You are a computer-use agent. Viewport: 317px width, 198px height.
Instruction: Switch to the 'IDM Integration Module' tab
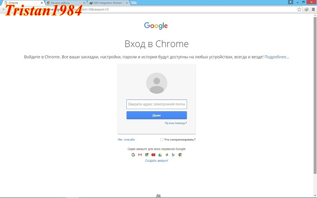click(x=109, y=3)
